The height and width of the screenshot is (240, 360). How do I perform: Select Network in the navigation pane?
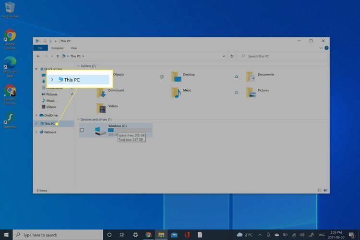click(x=50, y=132)
